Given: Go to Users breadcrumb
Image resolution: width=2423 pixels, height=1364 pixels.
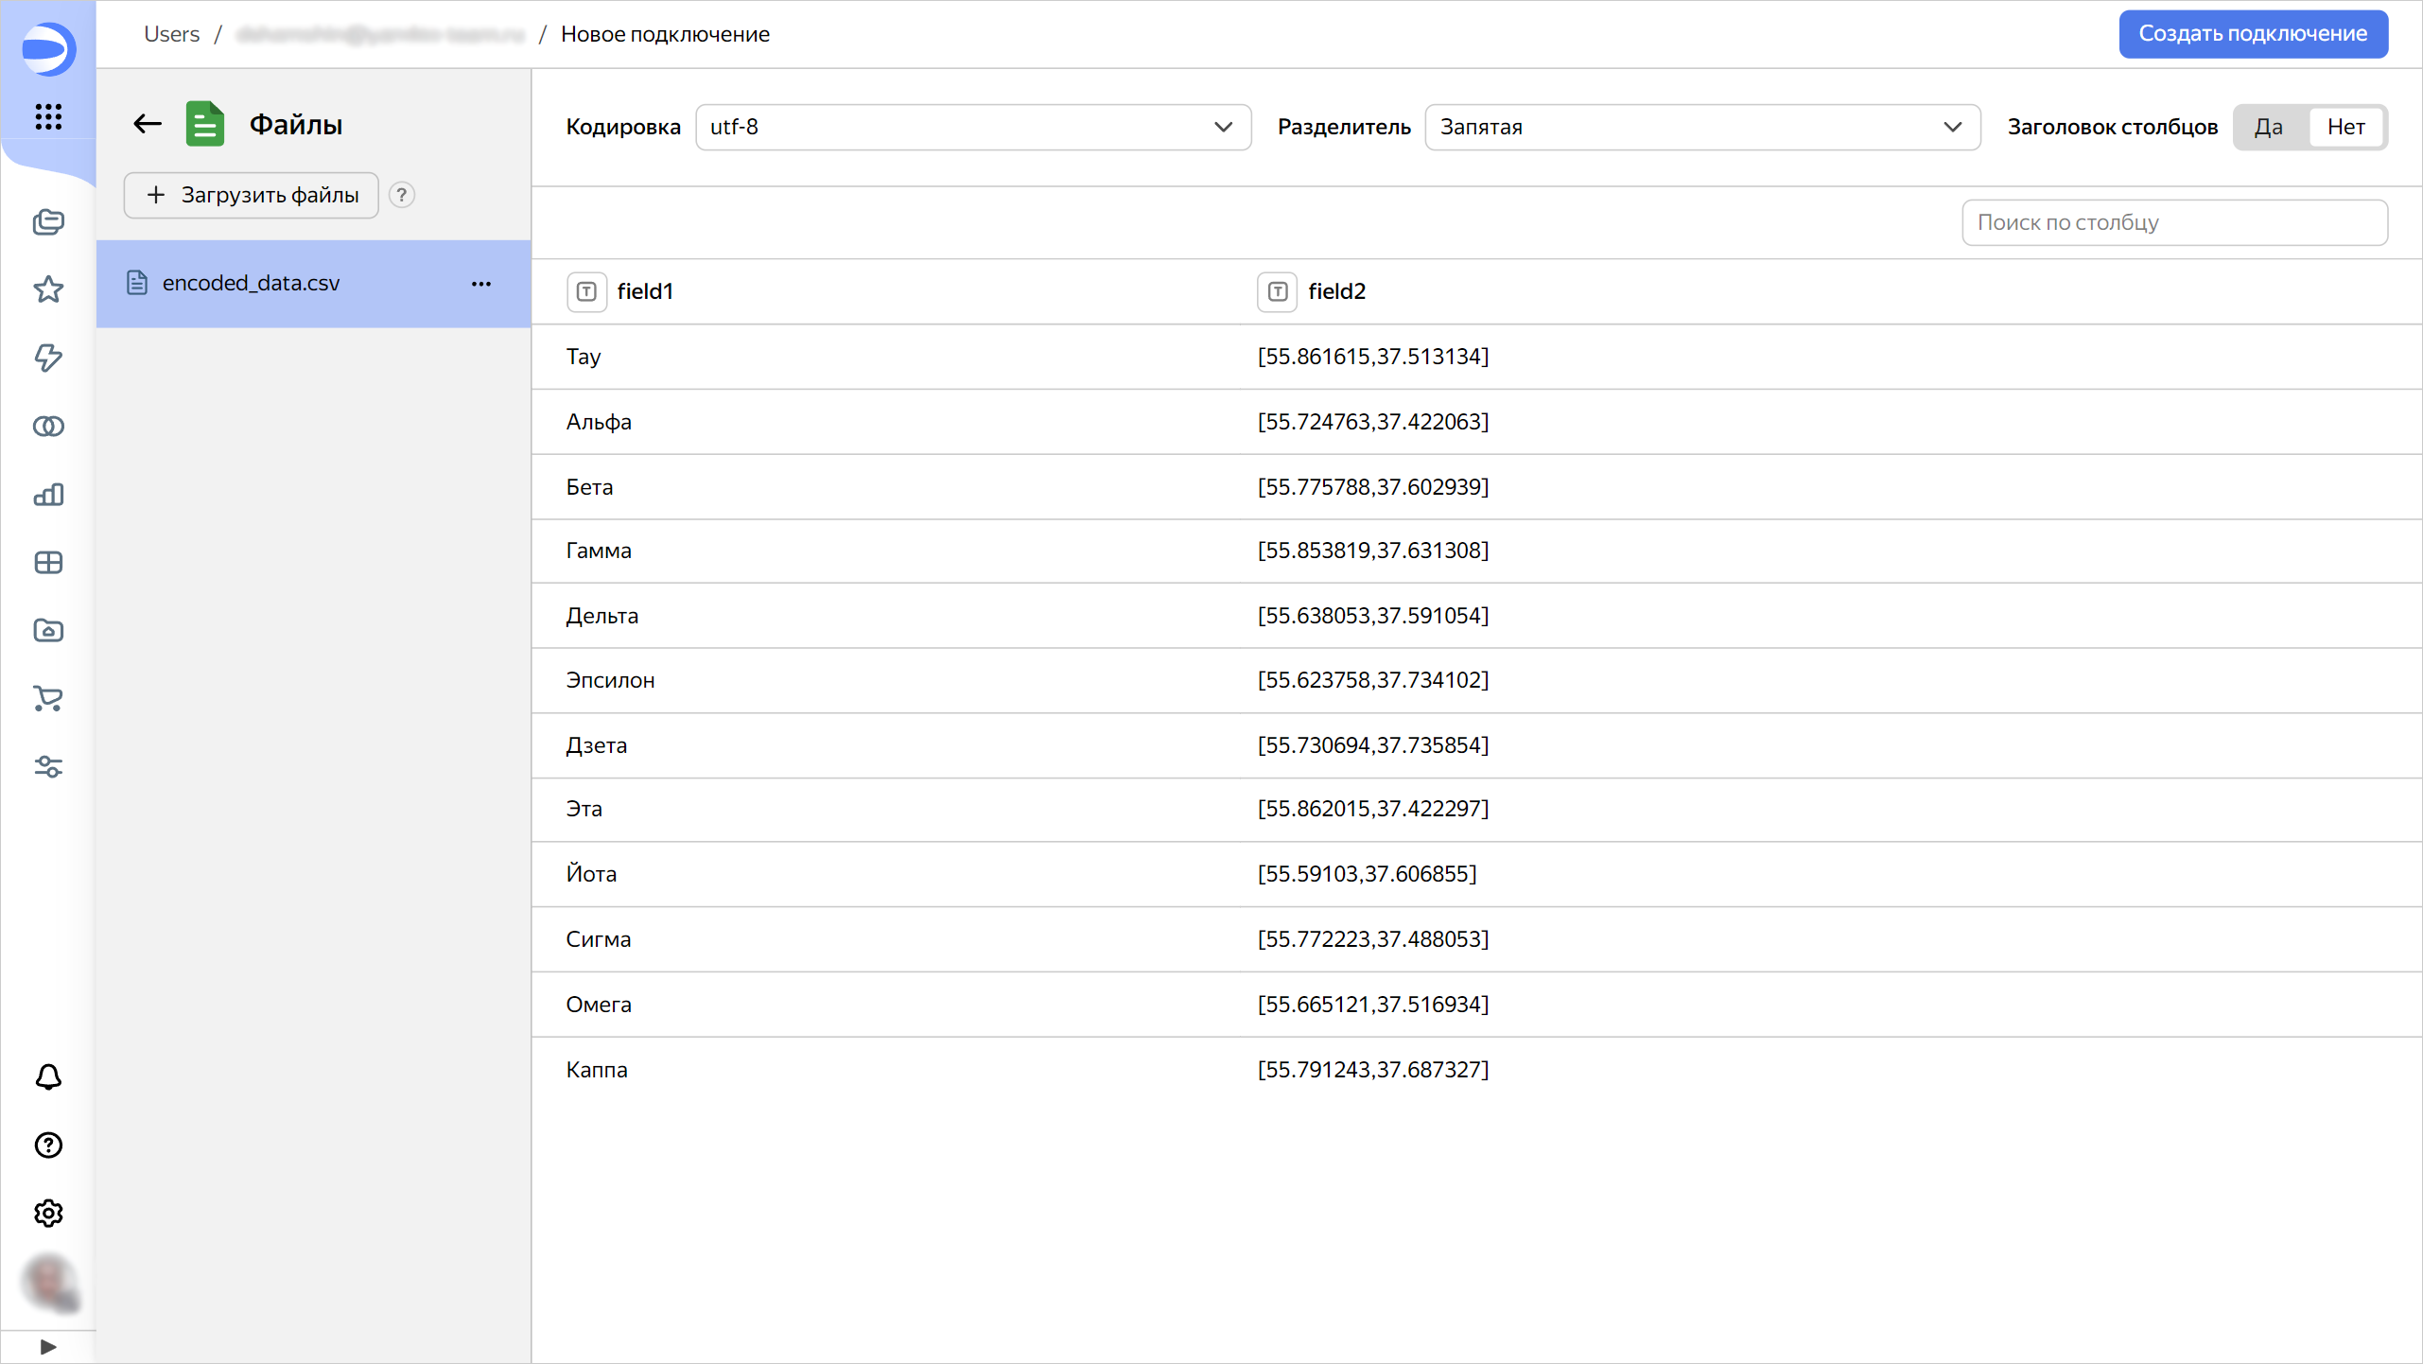Looking at the screenshot, I should tap(171, 34).
